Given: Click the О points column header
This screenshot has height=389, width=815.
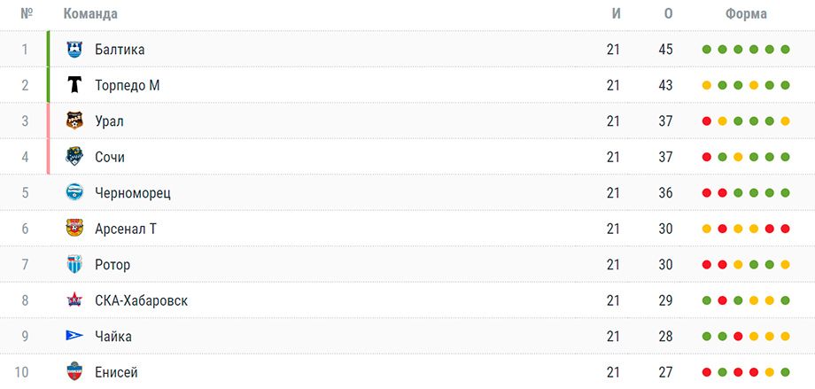Looking at the screenshot, I should click(668, 13).
